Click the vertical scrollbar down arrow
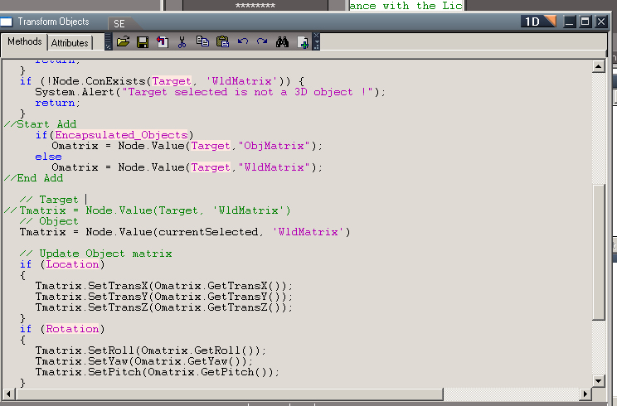This screenshot has width=617, height=406. point(599,380)
